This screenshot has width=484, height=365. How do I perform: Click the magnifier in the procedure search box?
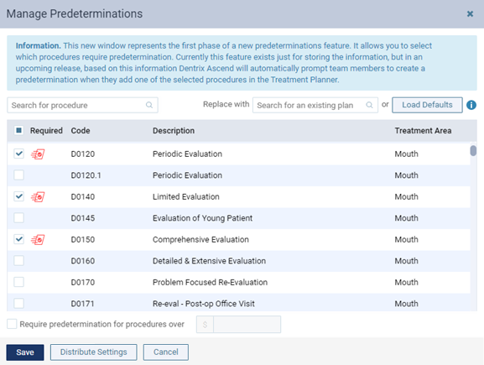tap(149, 105)
